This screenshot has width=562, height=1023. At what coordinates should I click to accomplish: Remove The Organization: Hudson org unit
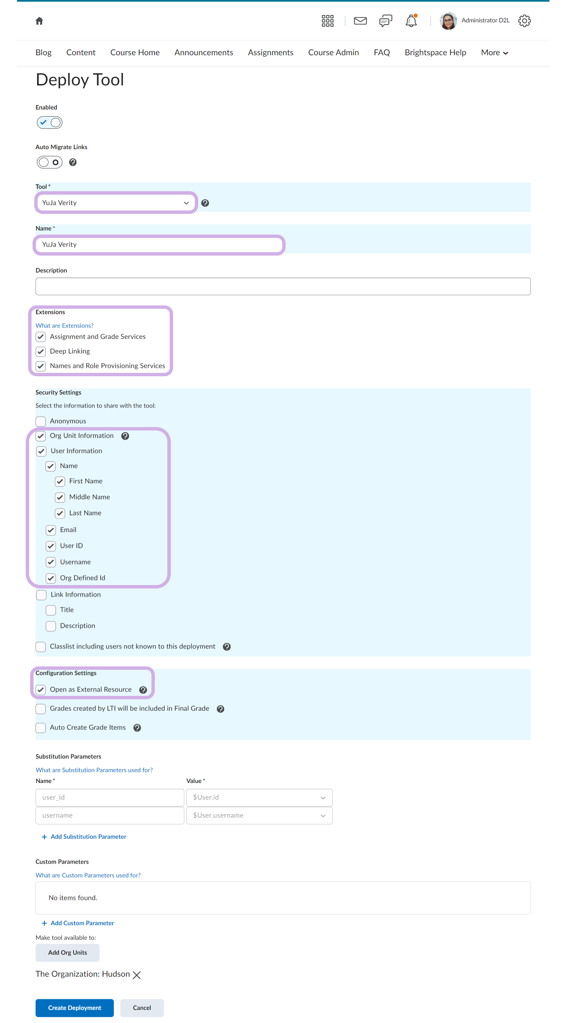pyautogui.click(x=137, y=975)
